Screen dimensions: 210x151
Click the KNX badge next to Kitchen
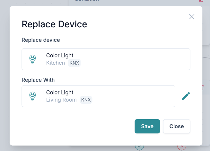point(74,63)
